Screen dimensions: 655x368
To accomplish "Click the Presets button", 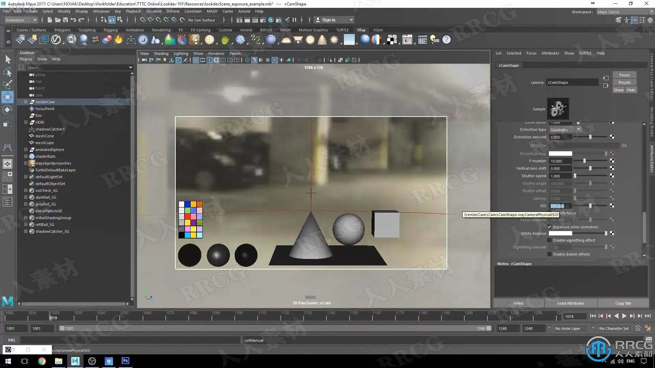I will click(624, 82).
